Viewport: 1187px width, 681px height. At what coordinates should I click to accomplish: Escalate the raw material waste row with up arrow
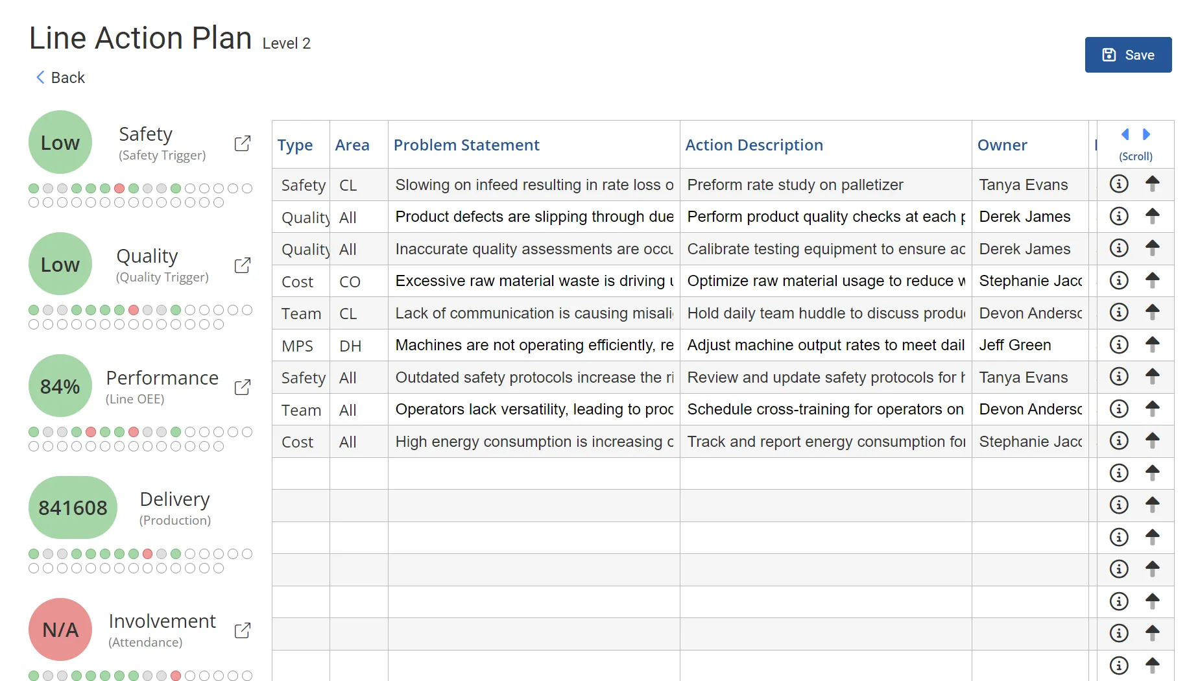click(x=1152, y=280)
